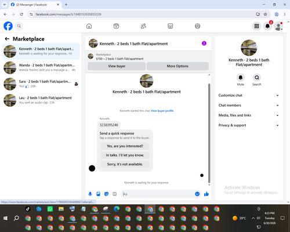
Task: Show hidden system tray icons
Action: pos(253,218)
